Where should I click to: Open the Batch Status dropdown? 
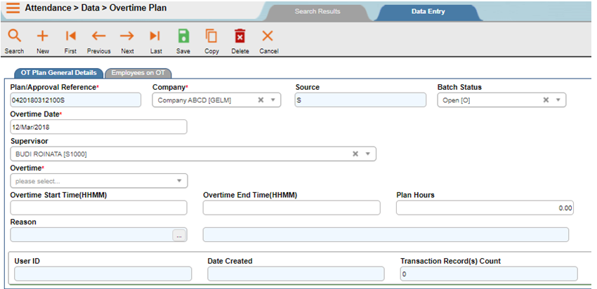558,100
